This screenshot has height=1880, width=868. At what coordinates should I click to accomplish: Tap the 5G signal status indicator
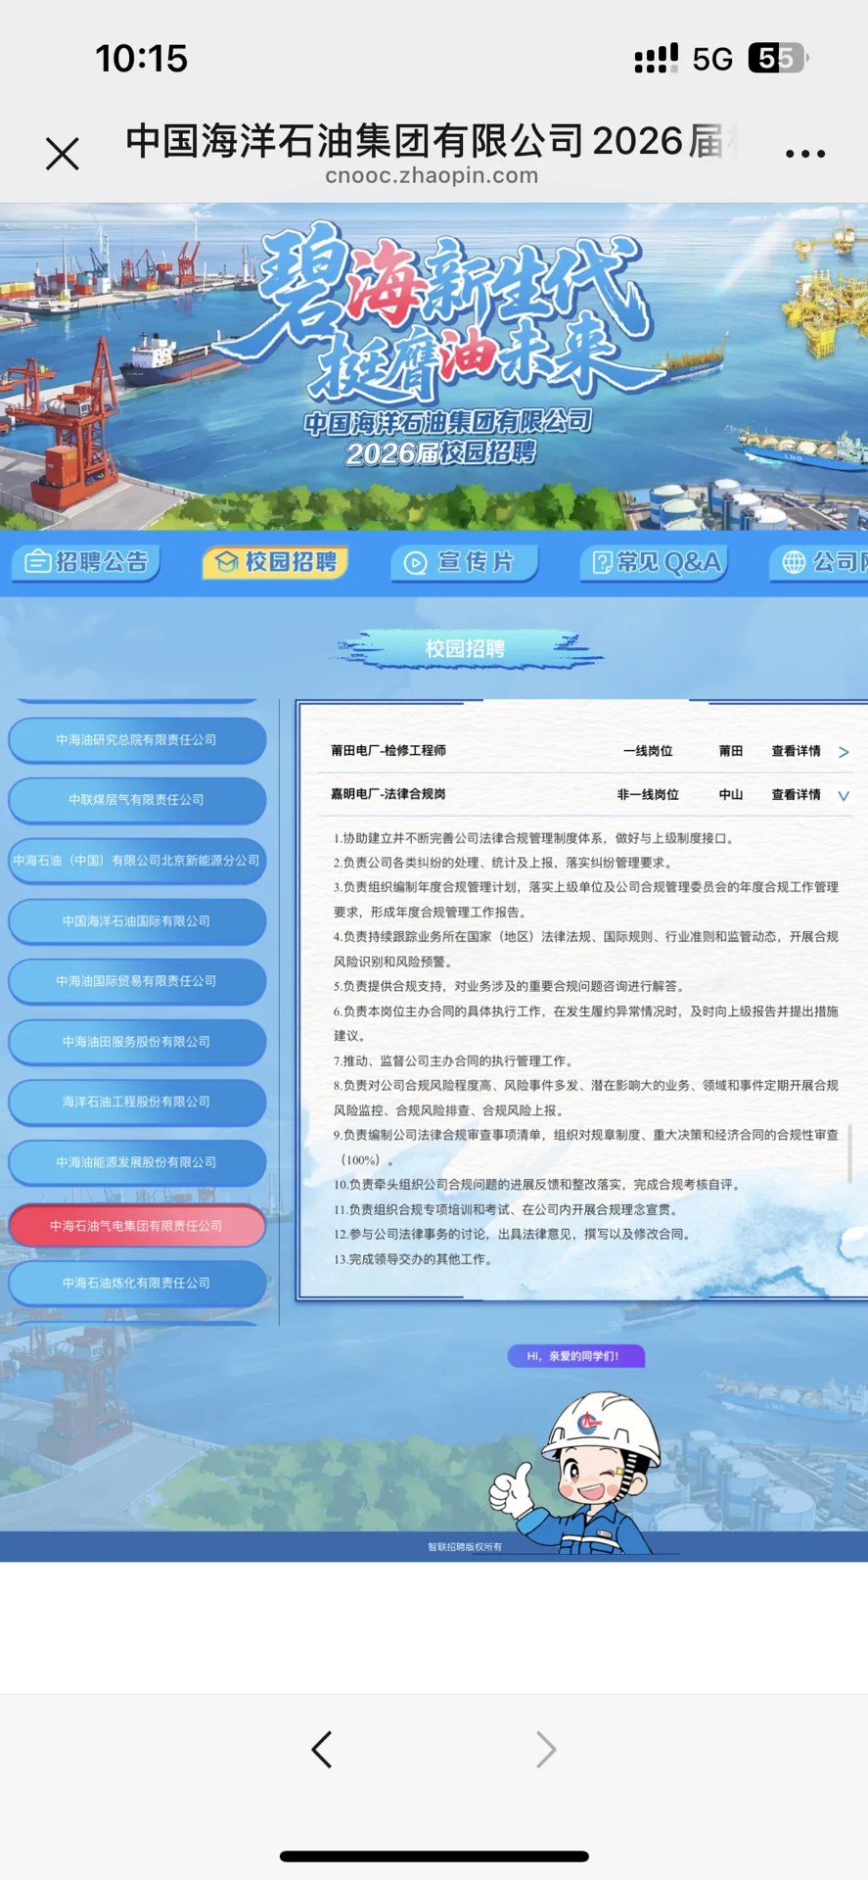pyautogui.click(x=712, y=60)
